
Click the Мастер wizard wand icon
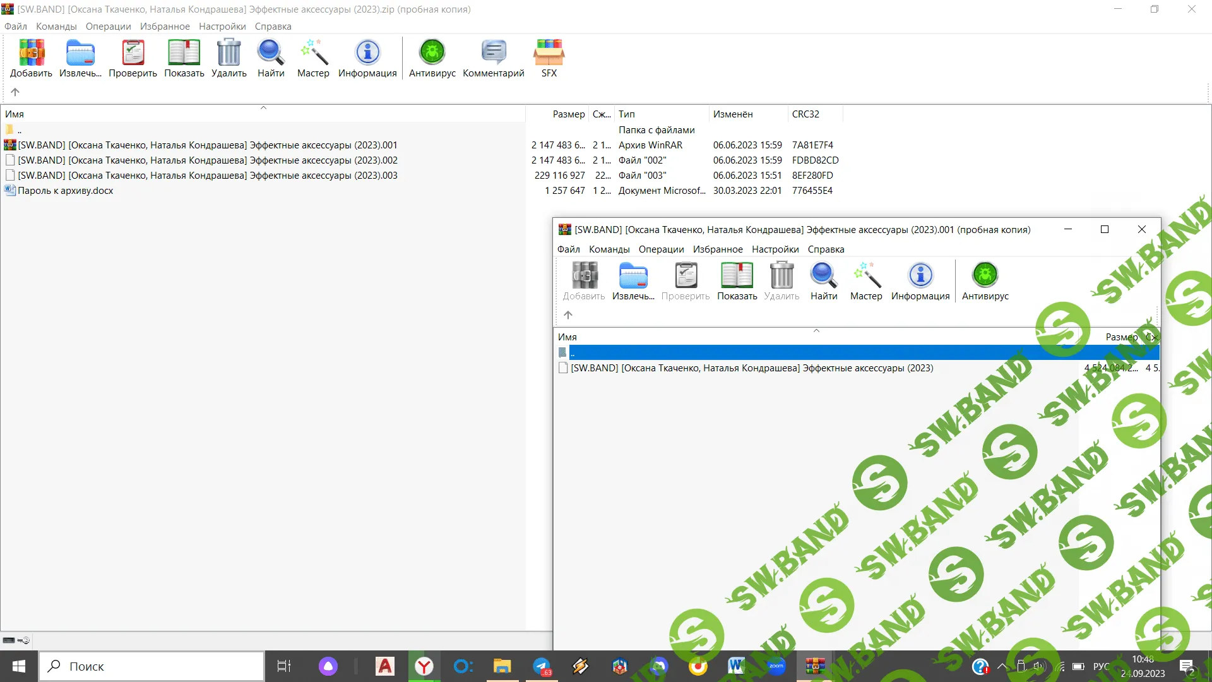pyautogui.click(x=313, y=53)
